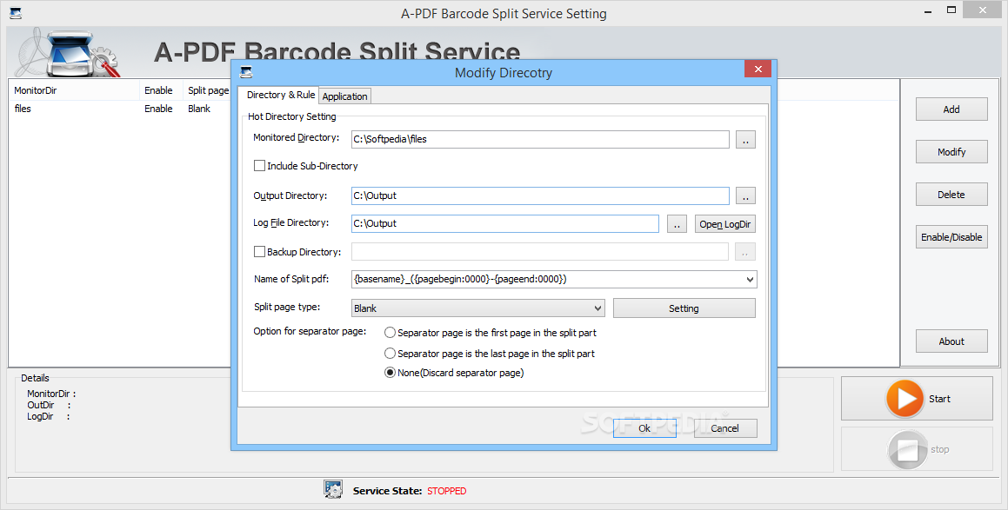Click the Modify Directory dialog title icon

[246, 71]
